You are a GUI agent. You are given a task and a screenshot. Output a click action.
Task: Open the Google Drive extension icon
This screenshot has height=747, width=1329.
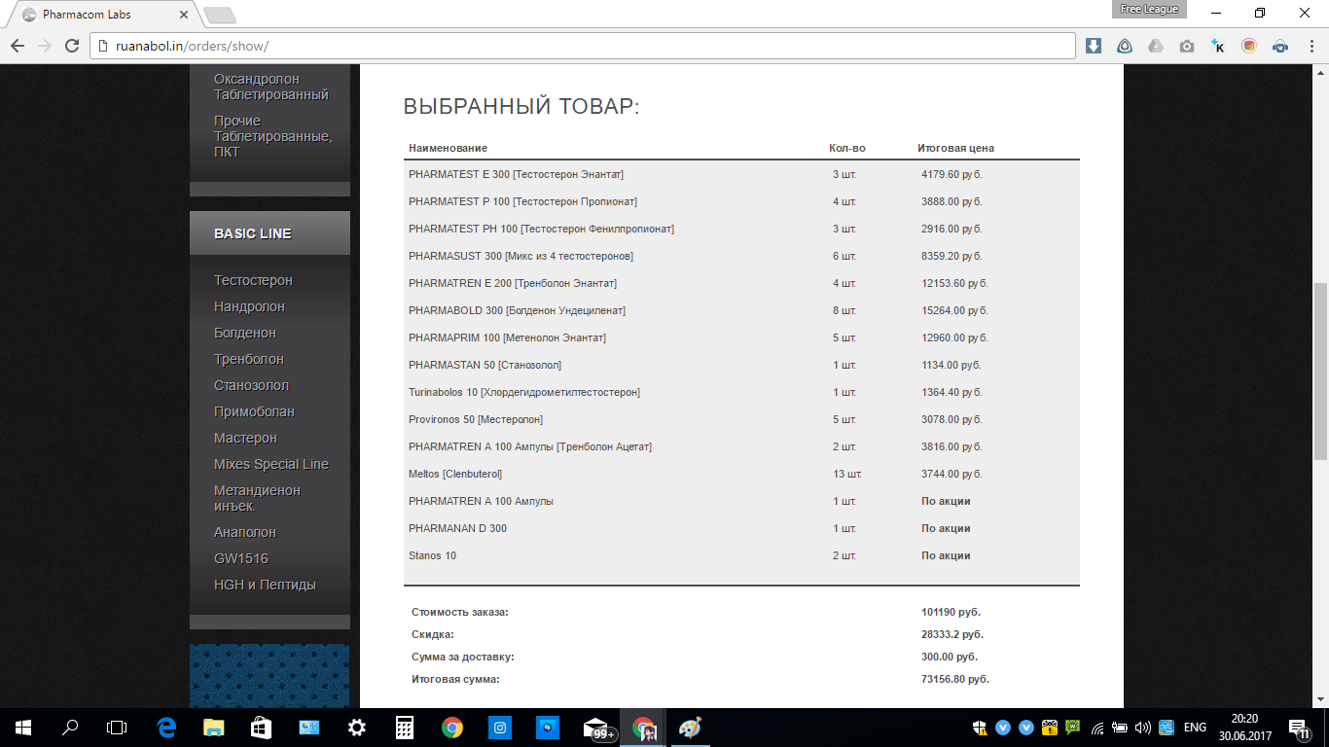coord(1156,46)
